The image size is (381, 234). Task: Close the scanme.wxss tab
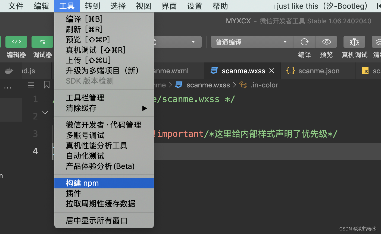(x=272, y=71)
